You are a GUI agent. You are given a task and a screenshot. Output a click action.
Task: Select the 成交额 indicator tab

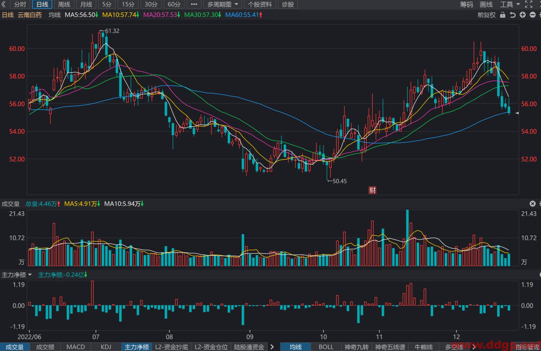point(45,347)
